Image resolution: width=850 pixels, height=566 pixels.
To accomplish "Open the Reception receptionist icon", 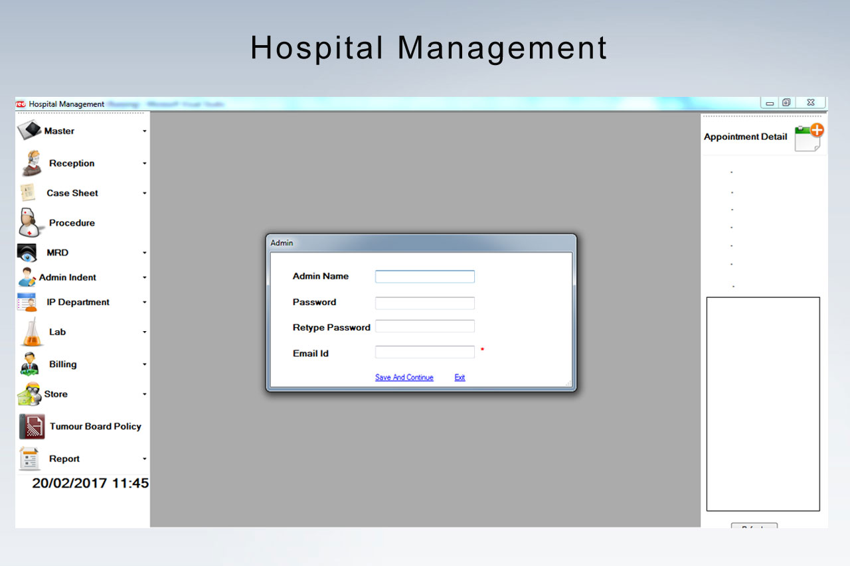I will tap(31, 163).
